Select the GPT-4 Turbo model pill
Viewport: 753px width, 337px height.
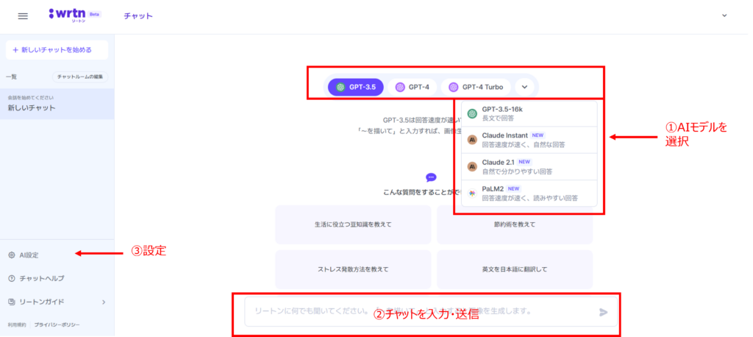(476, 88)
